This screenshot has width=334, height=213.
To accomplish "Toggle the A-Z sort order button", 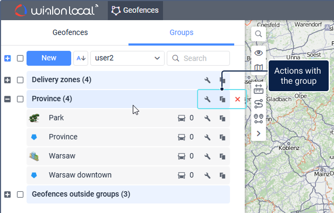I will pyautogui.click(x=81, y=58).
